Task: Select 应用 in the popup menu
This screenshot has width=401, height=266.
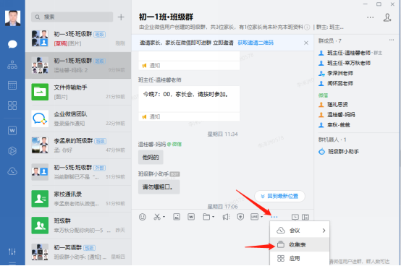Action: (x=300, y=258)
